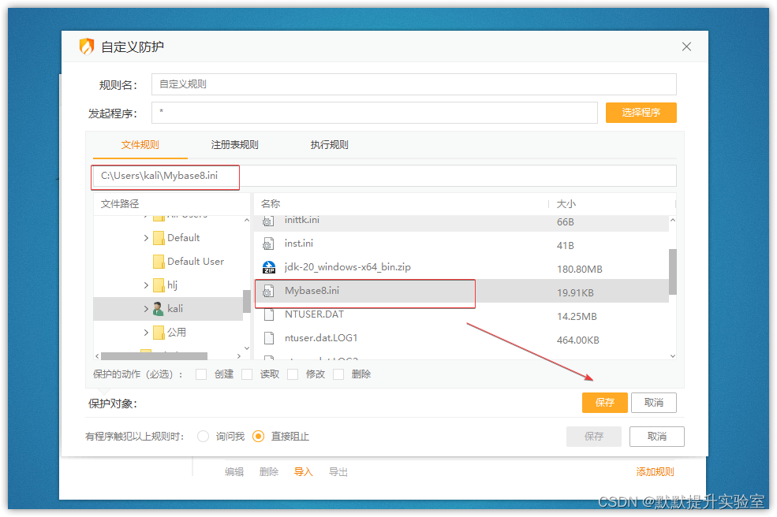Click the jdk zip archive icon
This screenshot has width=777, height=517.
(268, 267)
